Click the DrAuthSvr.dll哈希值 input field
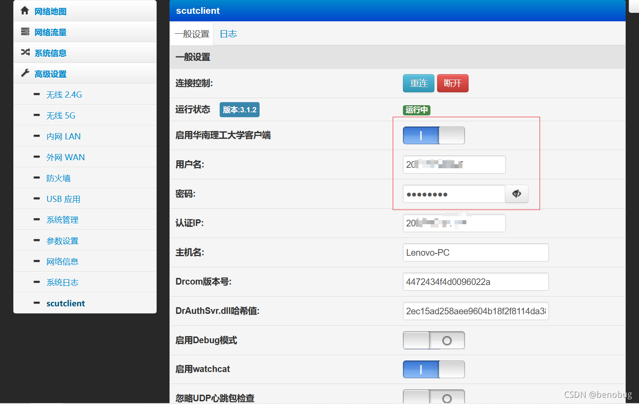This screenshot has width=639, height=404. click(476, 311)
